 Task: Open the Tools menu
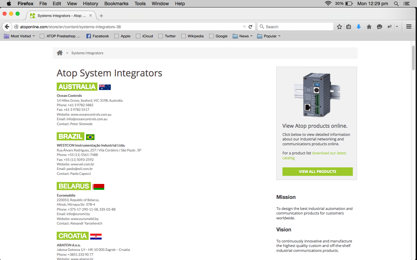click(140, 4)
